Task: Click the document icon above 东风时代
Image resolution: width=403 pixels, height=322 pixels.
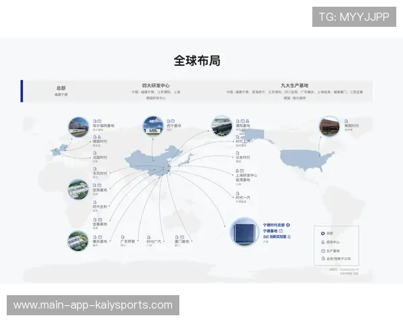Action: point(95,169)
